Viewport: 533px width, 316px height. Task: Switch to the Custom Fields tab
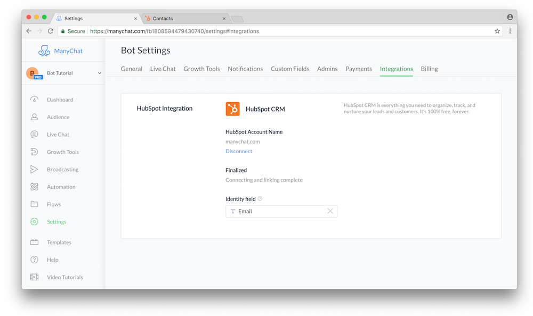290,69
